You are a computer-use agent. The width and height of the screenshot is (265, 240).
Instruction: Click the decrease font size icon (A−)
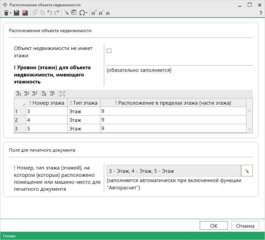point(101,13)
